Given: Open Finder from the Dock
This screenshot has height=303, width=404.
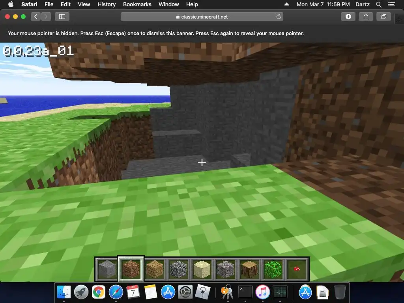Looking at the screenshot, I should (64, 292).
